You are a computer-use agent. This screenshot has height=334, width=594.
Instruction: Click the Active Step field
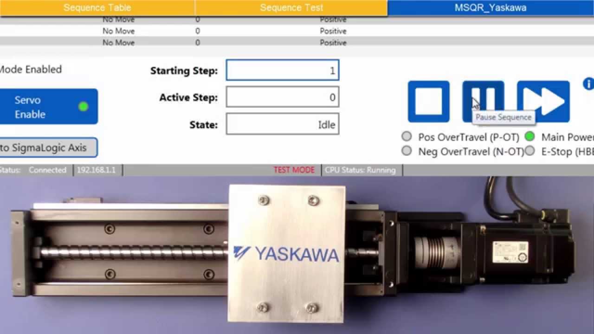283,97
